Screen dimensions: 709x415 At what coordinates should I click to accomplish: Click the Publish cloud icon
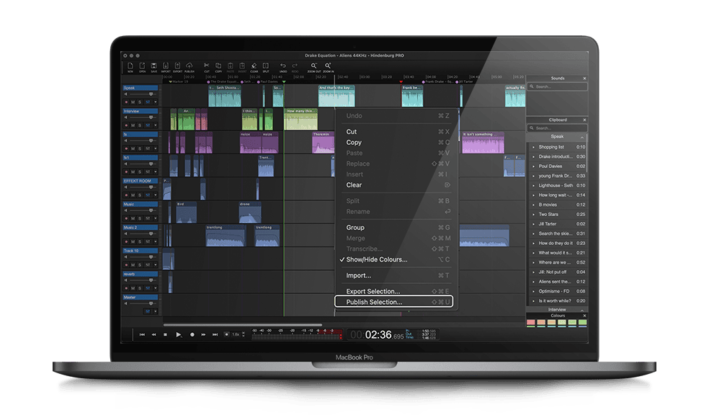pos(189,66)
